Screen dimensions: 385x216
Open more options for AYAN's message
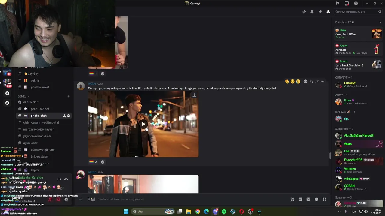click(322, 82)
